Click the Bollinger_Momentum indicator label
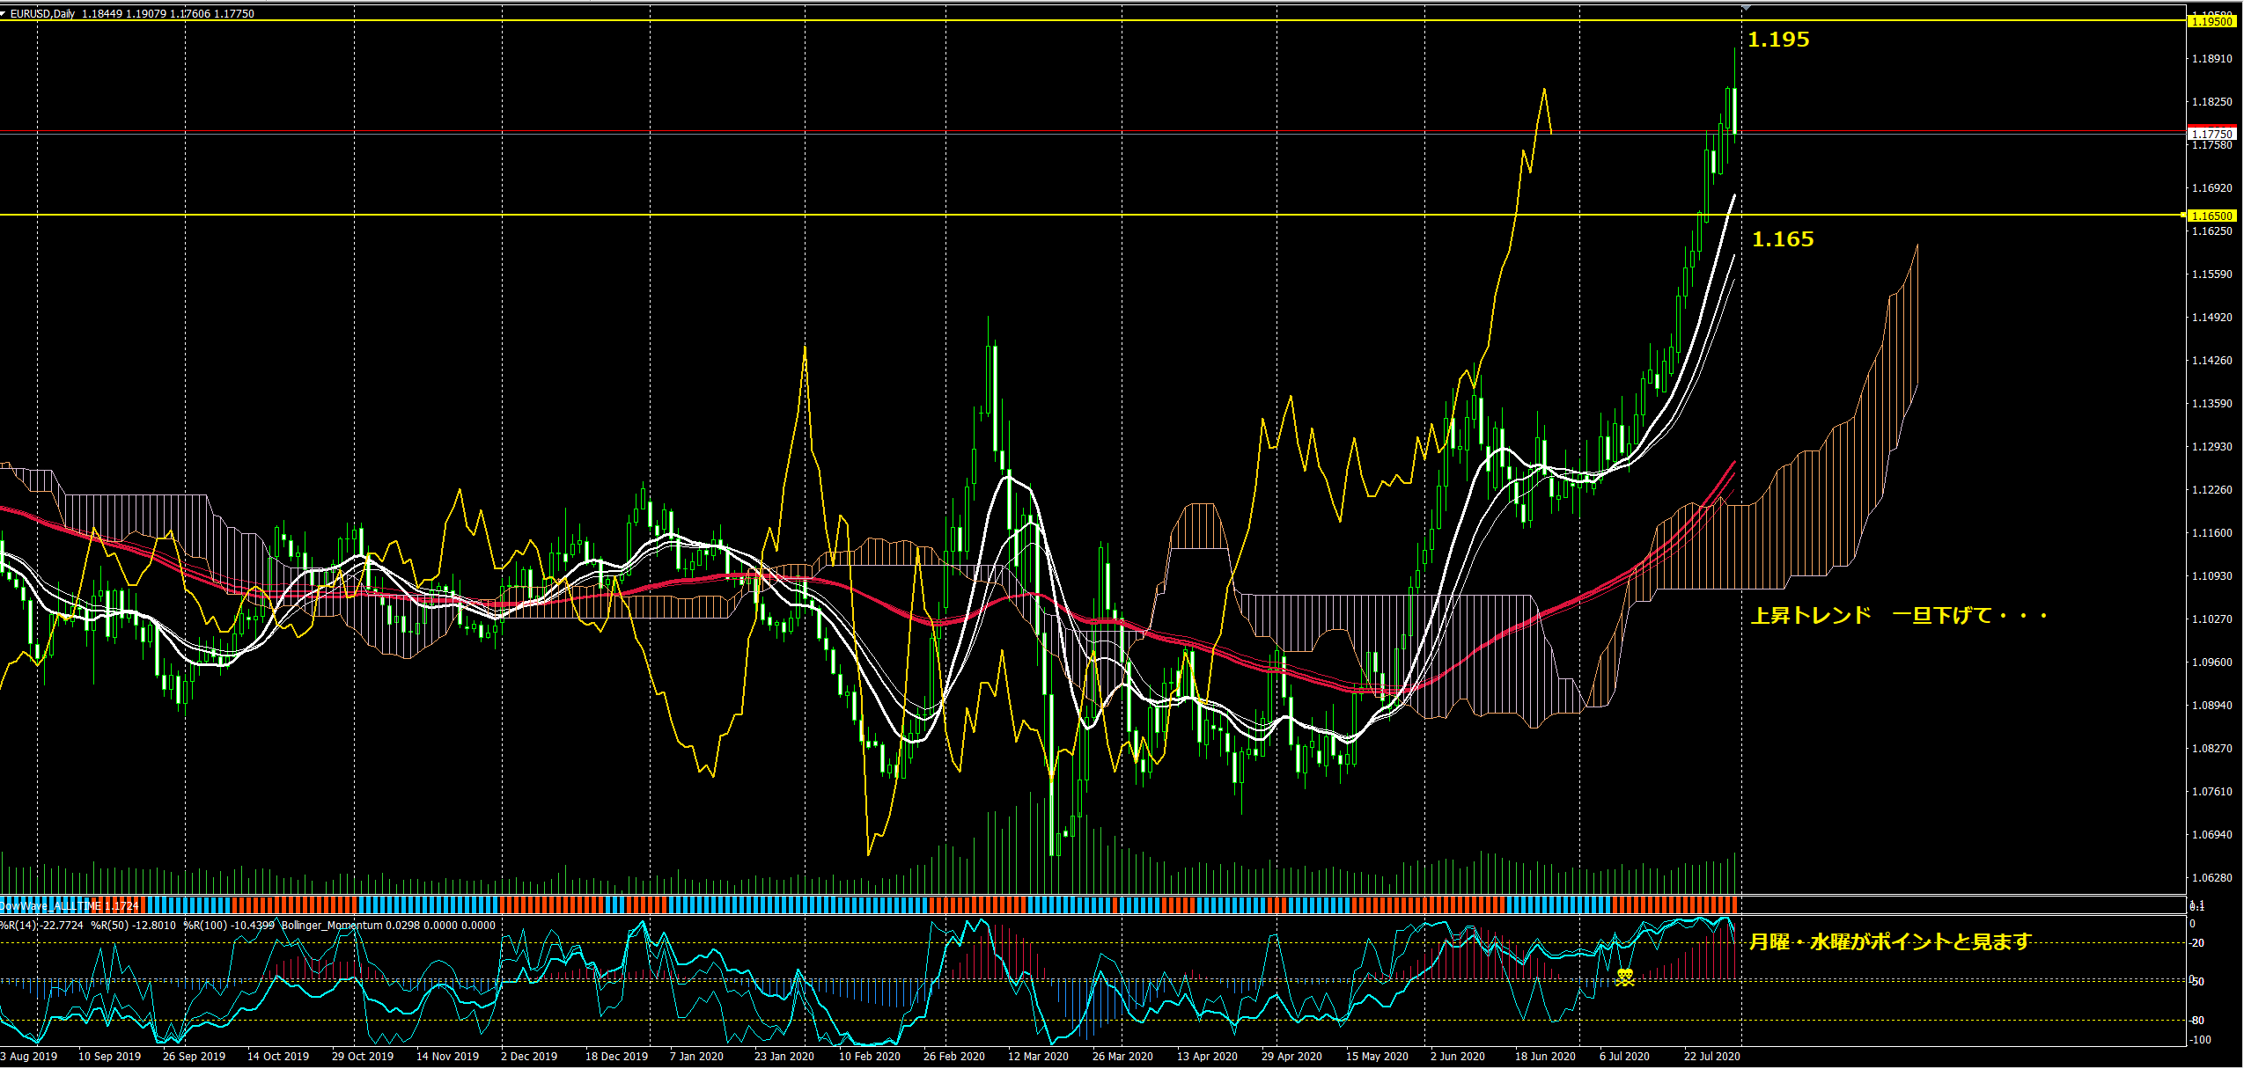 332,925
